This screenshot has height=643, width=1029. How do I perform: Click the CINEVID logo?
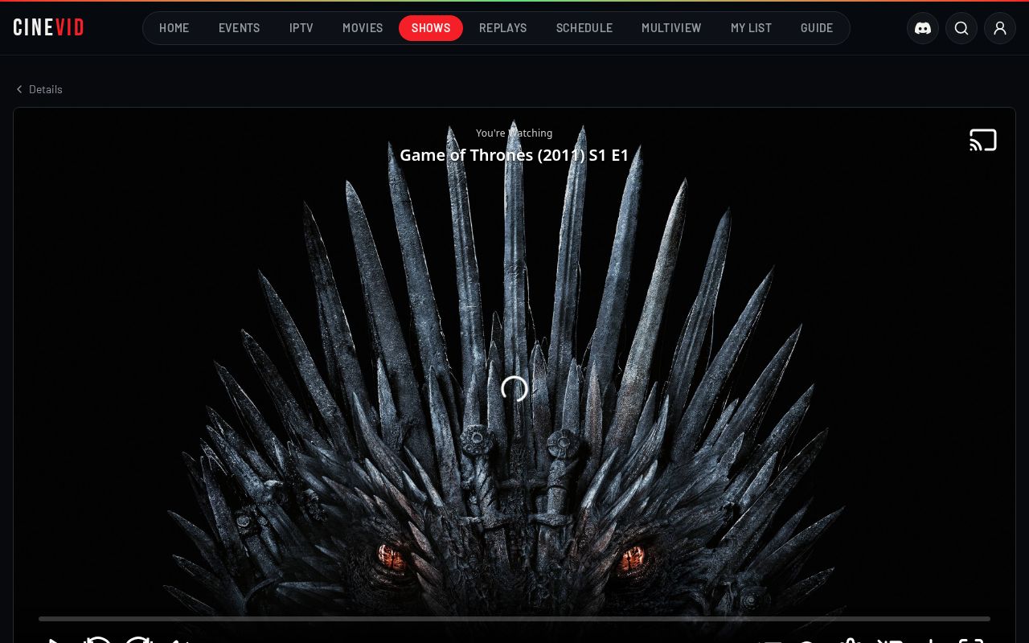click(x=49, y=27)
